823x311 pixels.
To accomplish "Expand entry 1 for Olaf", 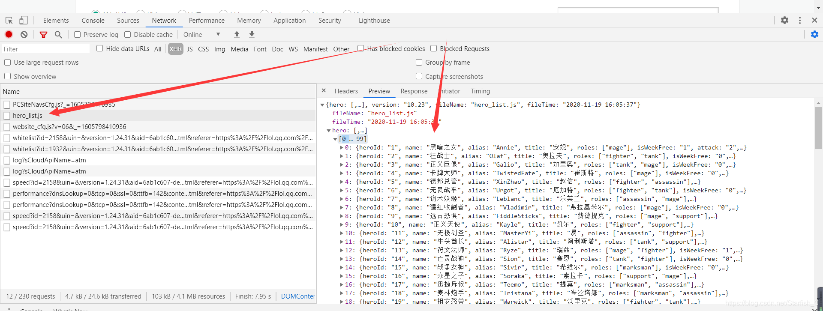I will [x=342, y=156].
